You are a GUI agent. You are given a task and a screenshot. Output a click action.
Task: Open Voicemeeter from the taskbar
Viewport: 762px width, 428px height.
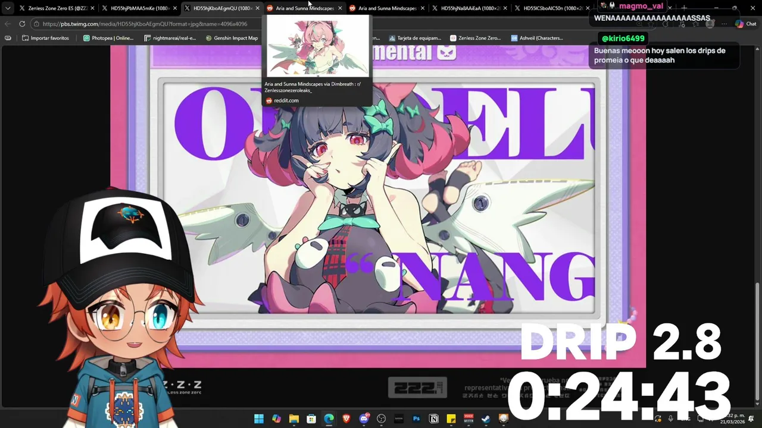[469, 418]
